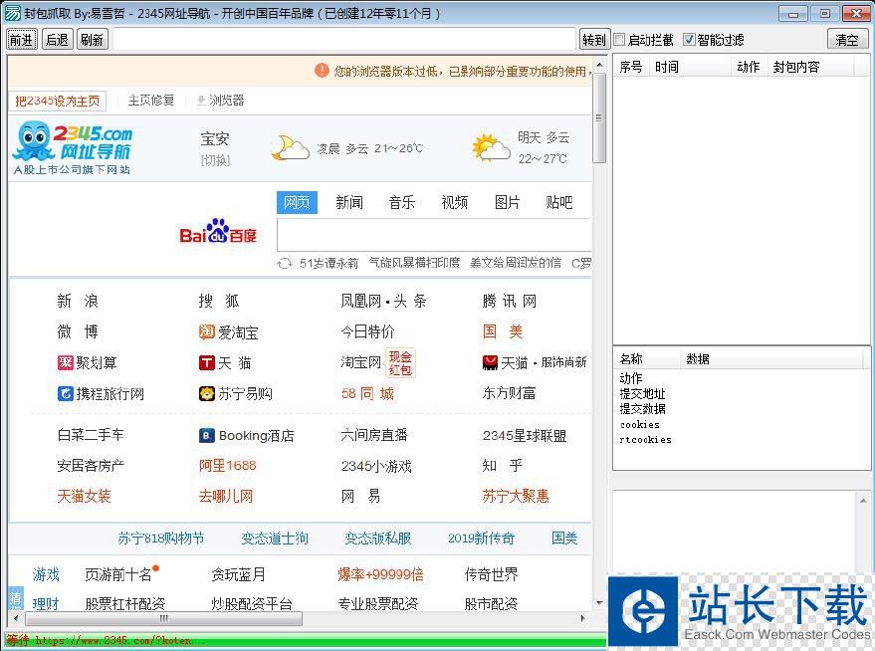Image resolution: width=875 pixels, height=651 pixels.
Task: Click the 刷新 refresh button
Action: [x=92, y=40]
